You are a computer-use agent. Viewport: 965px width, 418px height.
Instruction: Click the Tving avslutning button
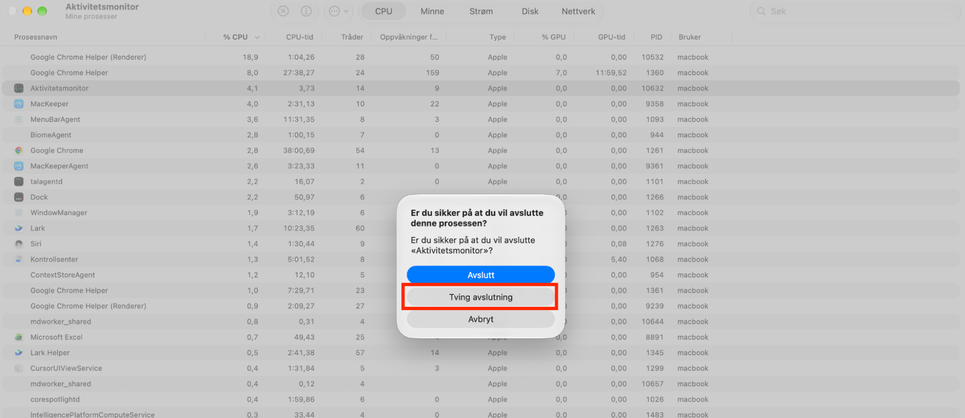(481, 297)
